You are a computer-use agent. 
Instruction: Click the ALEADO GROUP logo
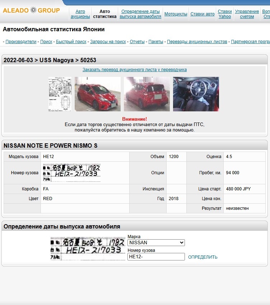pyautogui.click(x=31, y=10)
